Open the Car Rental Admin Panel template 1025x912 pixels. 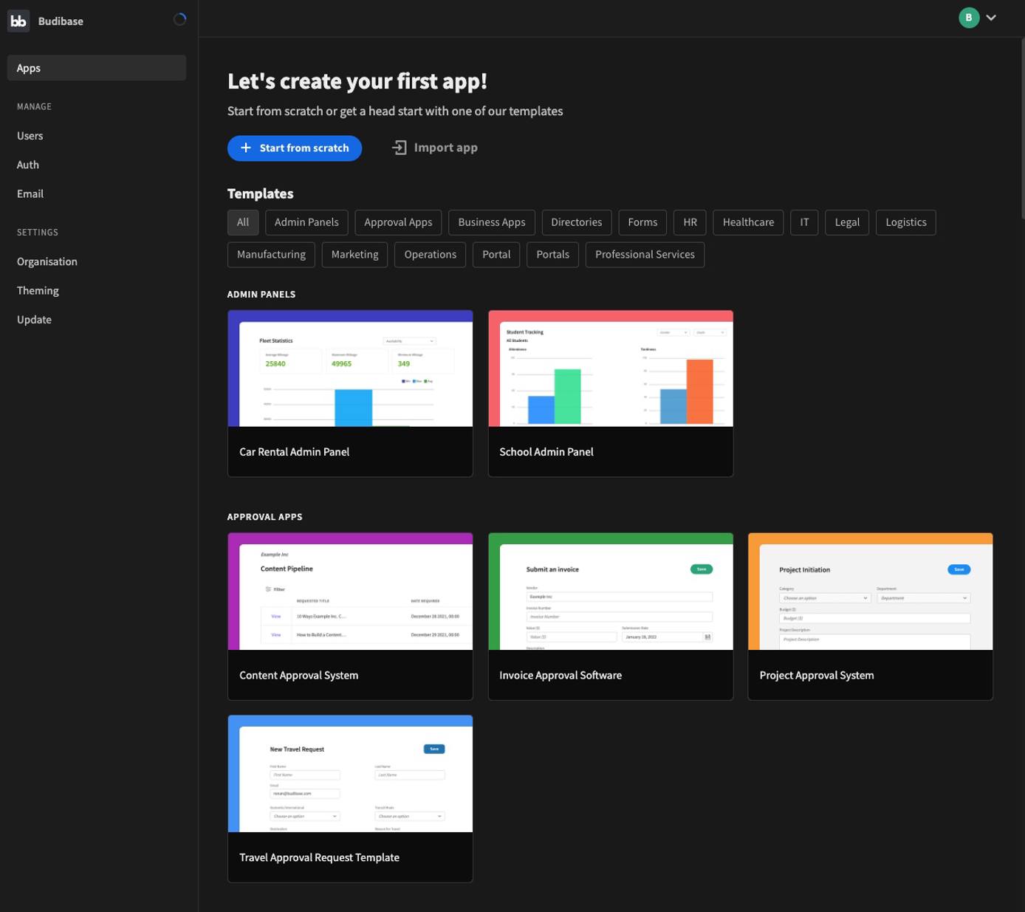tap(349, 394)
